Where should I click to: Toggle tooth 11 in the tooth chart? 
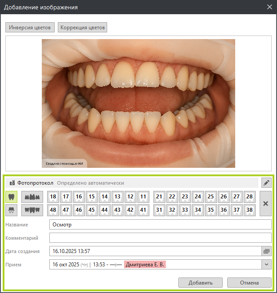[x=143, y=197]
